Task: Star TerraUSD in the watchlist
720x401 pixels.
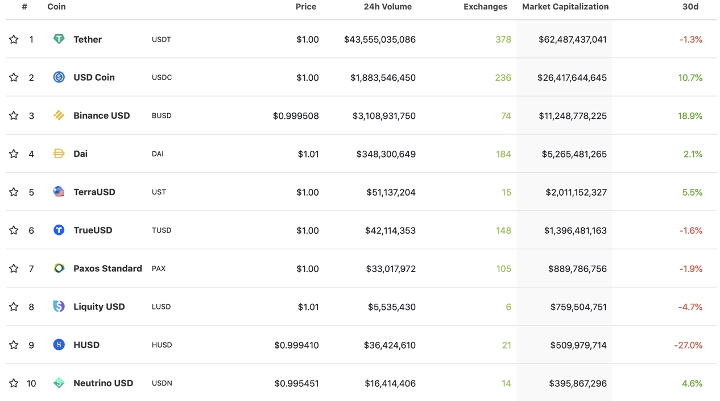Action: coord(14,192)
